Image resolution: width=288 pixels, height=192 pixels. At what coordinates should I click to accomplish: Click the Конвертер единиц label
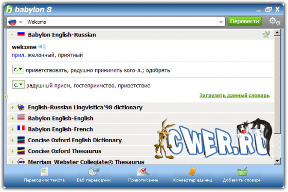(x=192, y=180)
